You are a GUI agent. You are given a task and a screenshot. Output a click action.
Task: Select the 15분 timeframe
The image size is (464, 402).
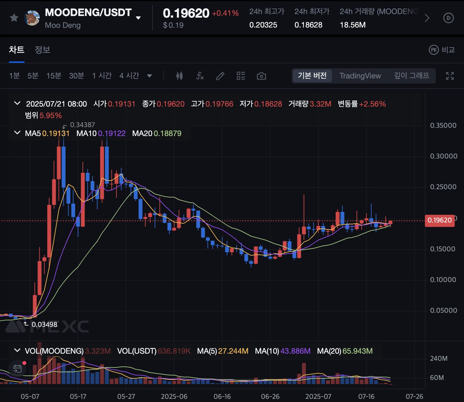(x=54, y=76)
